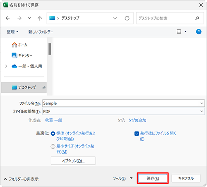Open the ツール(L) dropdown
This screenshot has height=187, width=207.
click(123, 178)
